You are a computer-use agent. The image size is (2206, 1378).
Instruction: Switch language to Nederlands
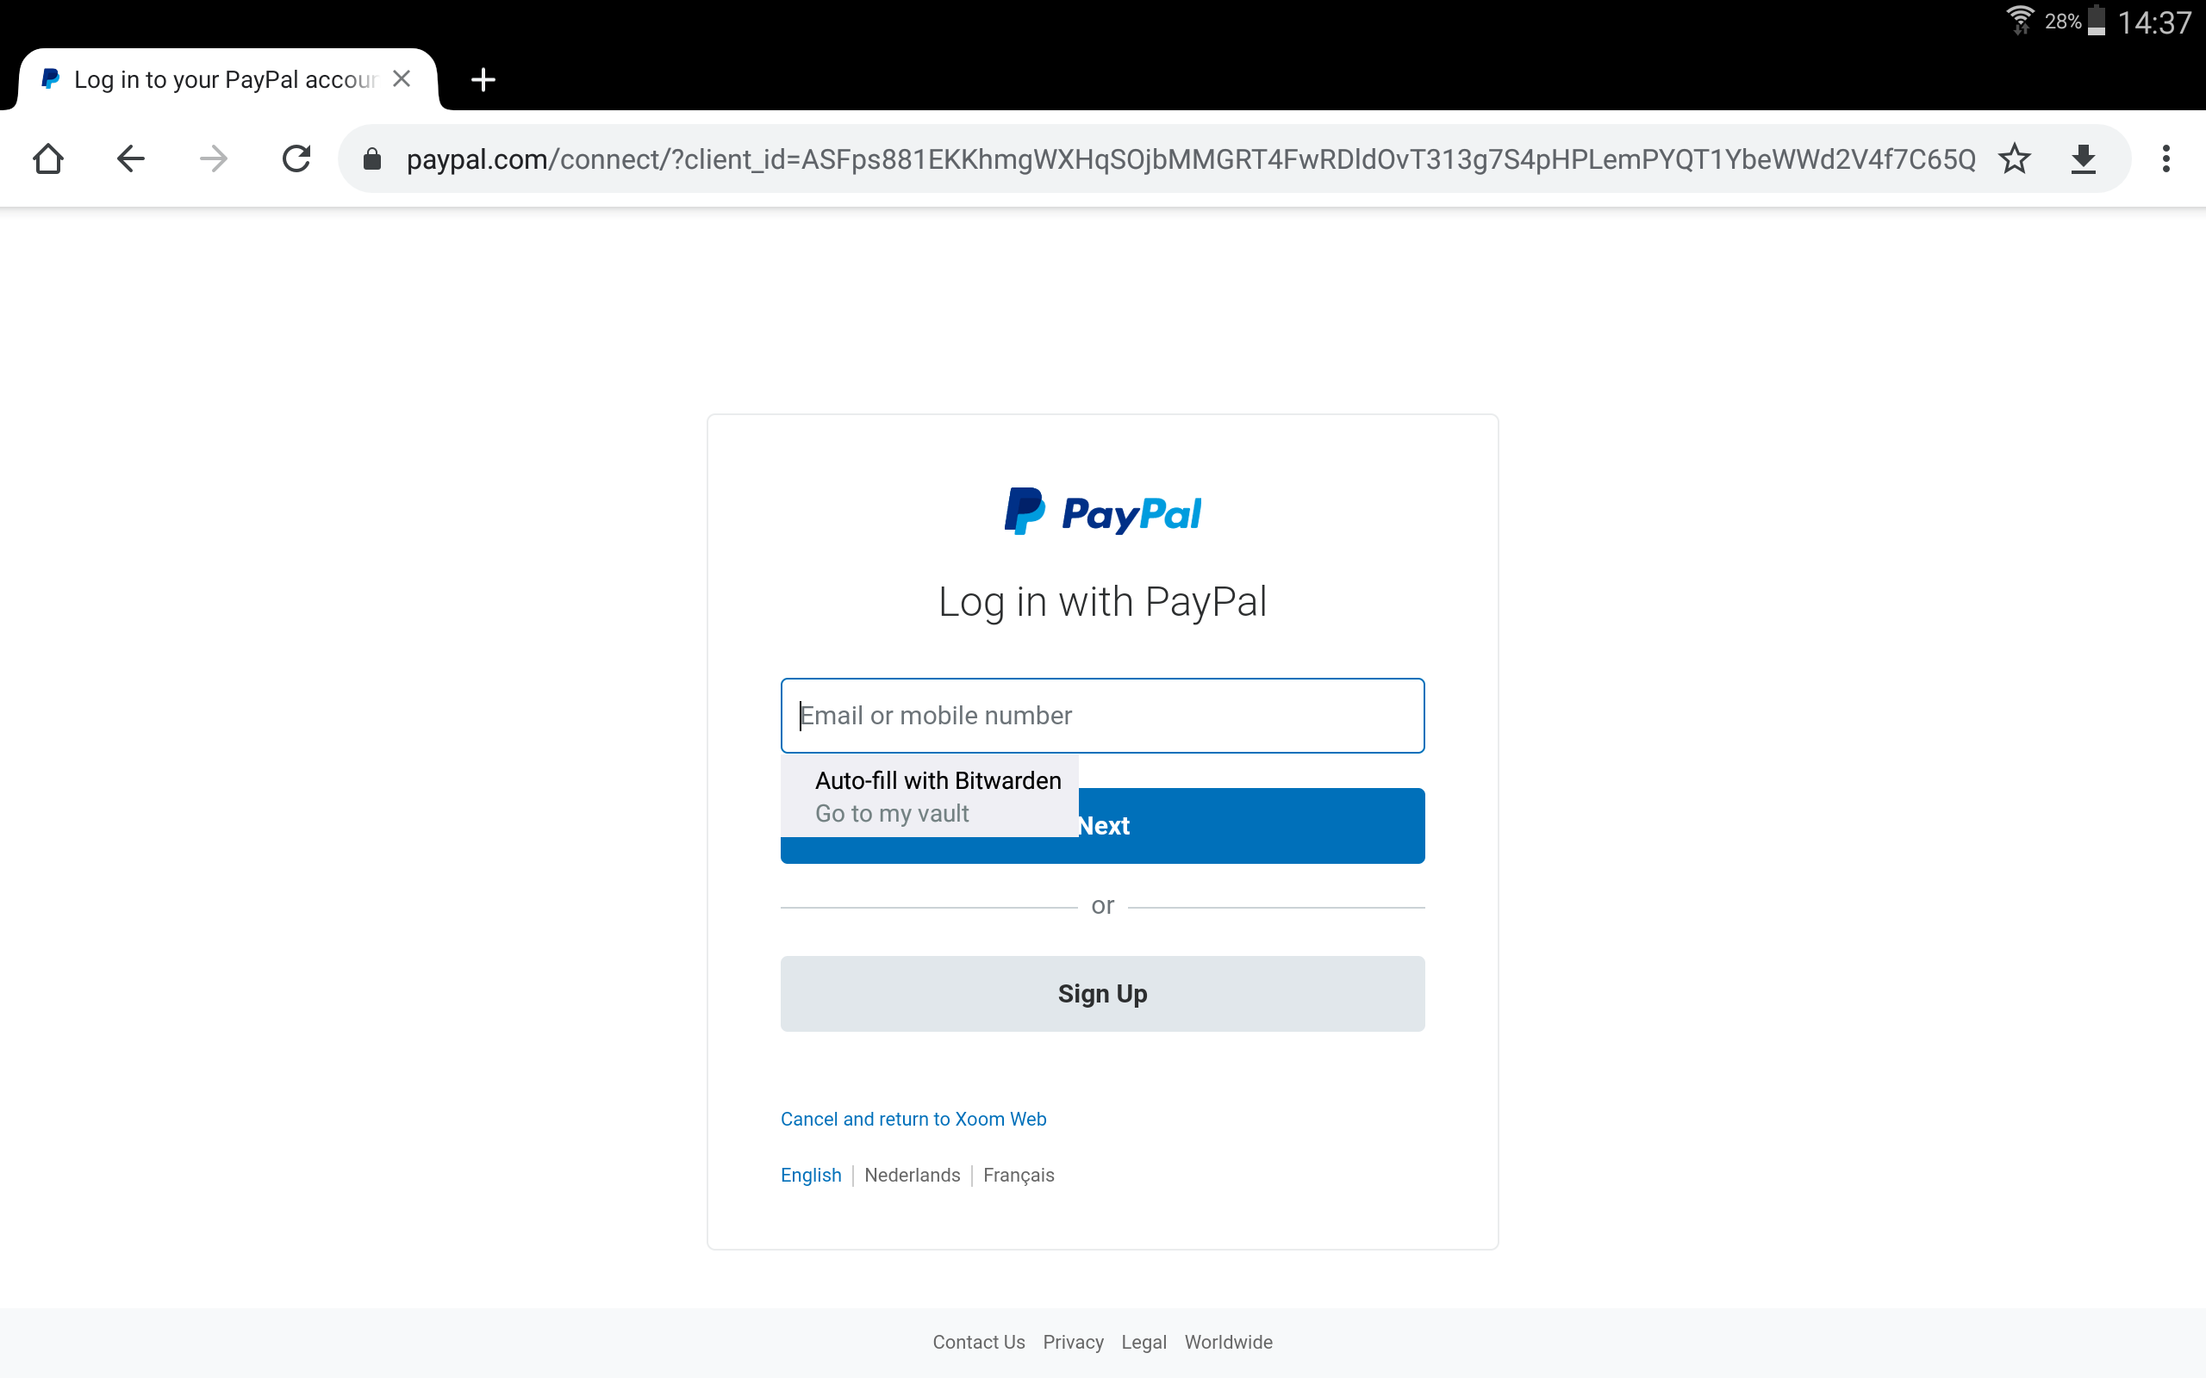(x=913, y=1175)
